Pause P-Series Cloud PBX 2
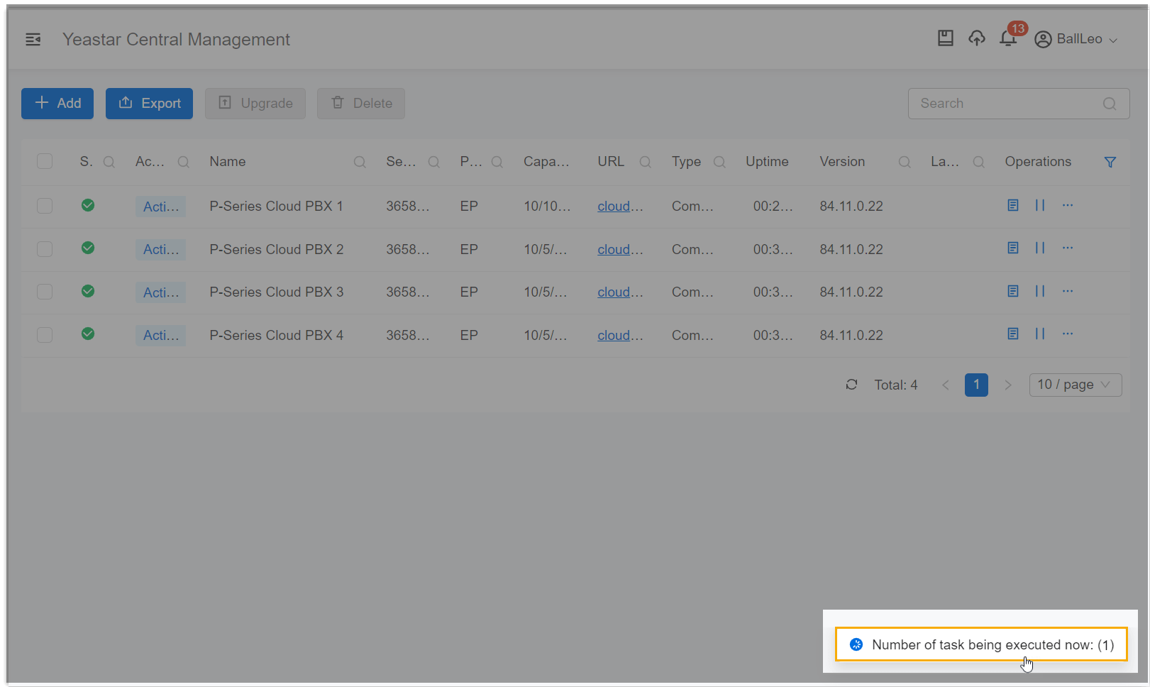 click(x=1041, y=248)
